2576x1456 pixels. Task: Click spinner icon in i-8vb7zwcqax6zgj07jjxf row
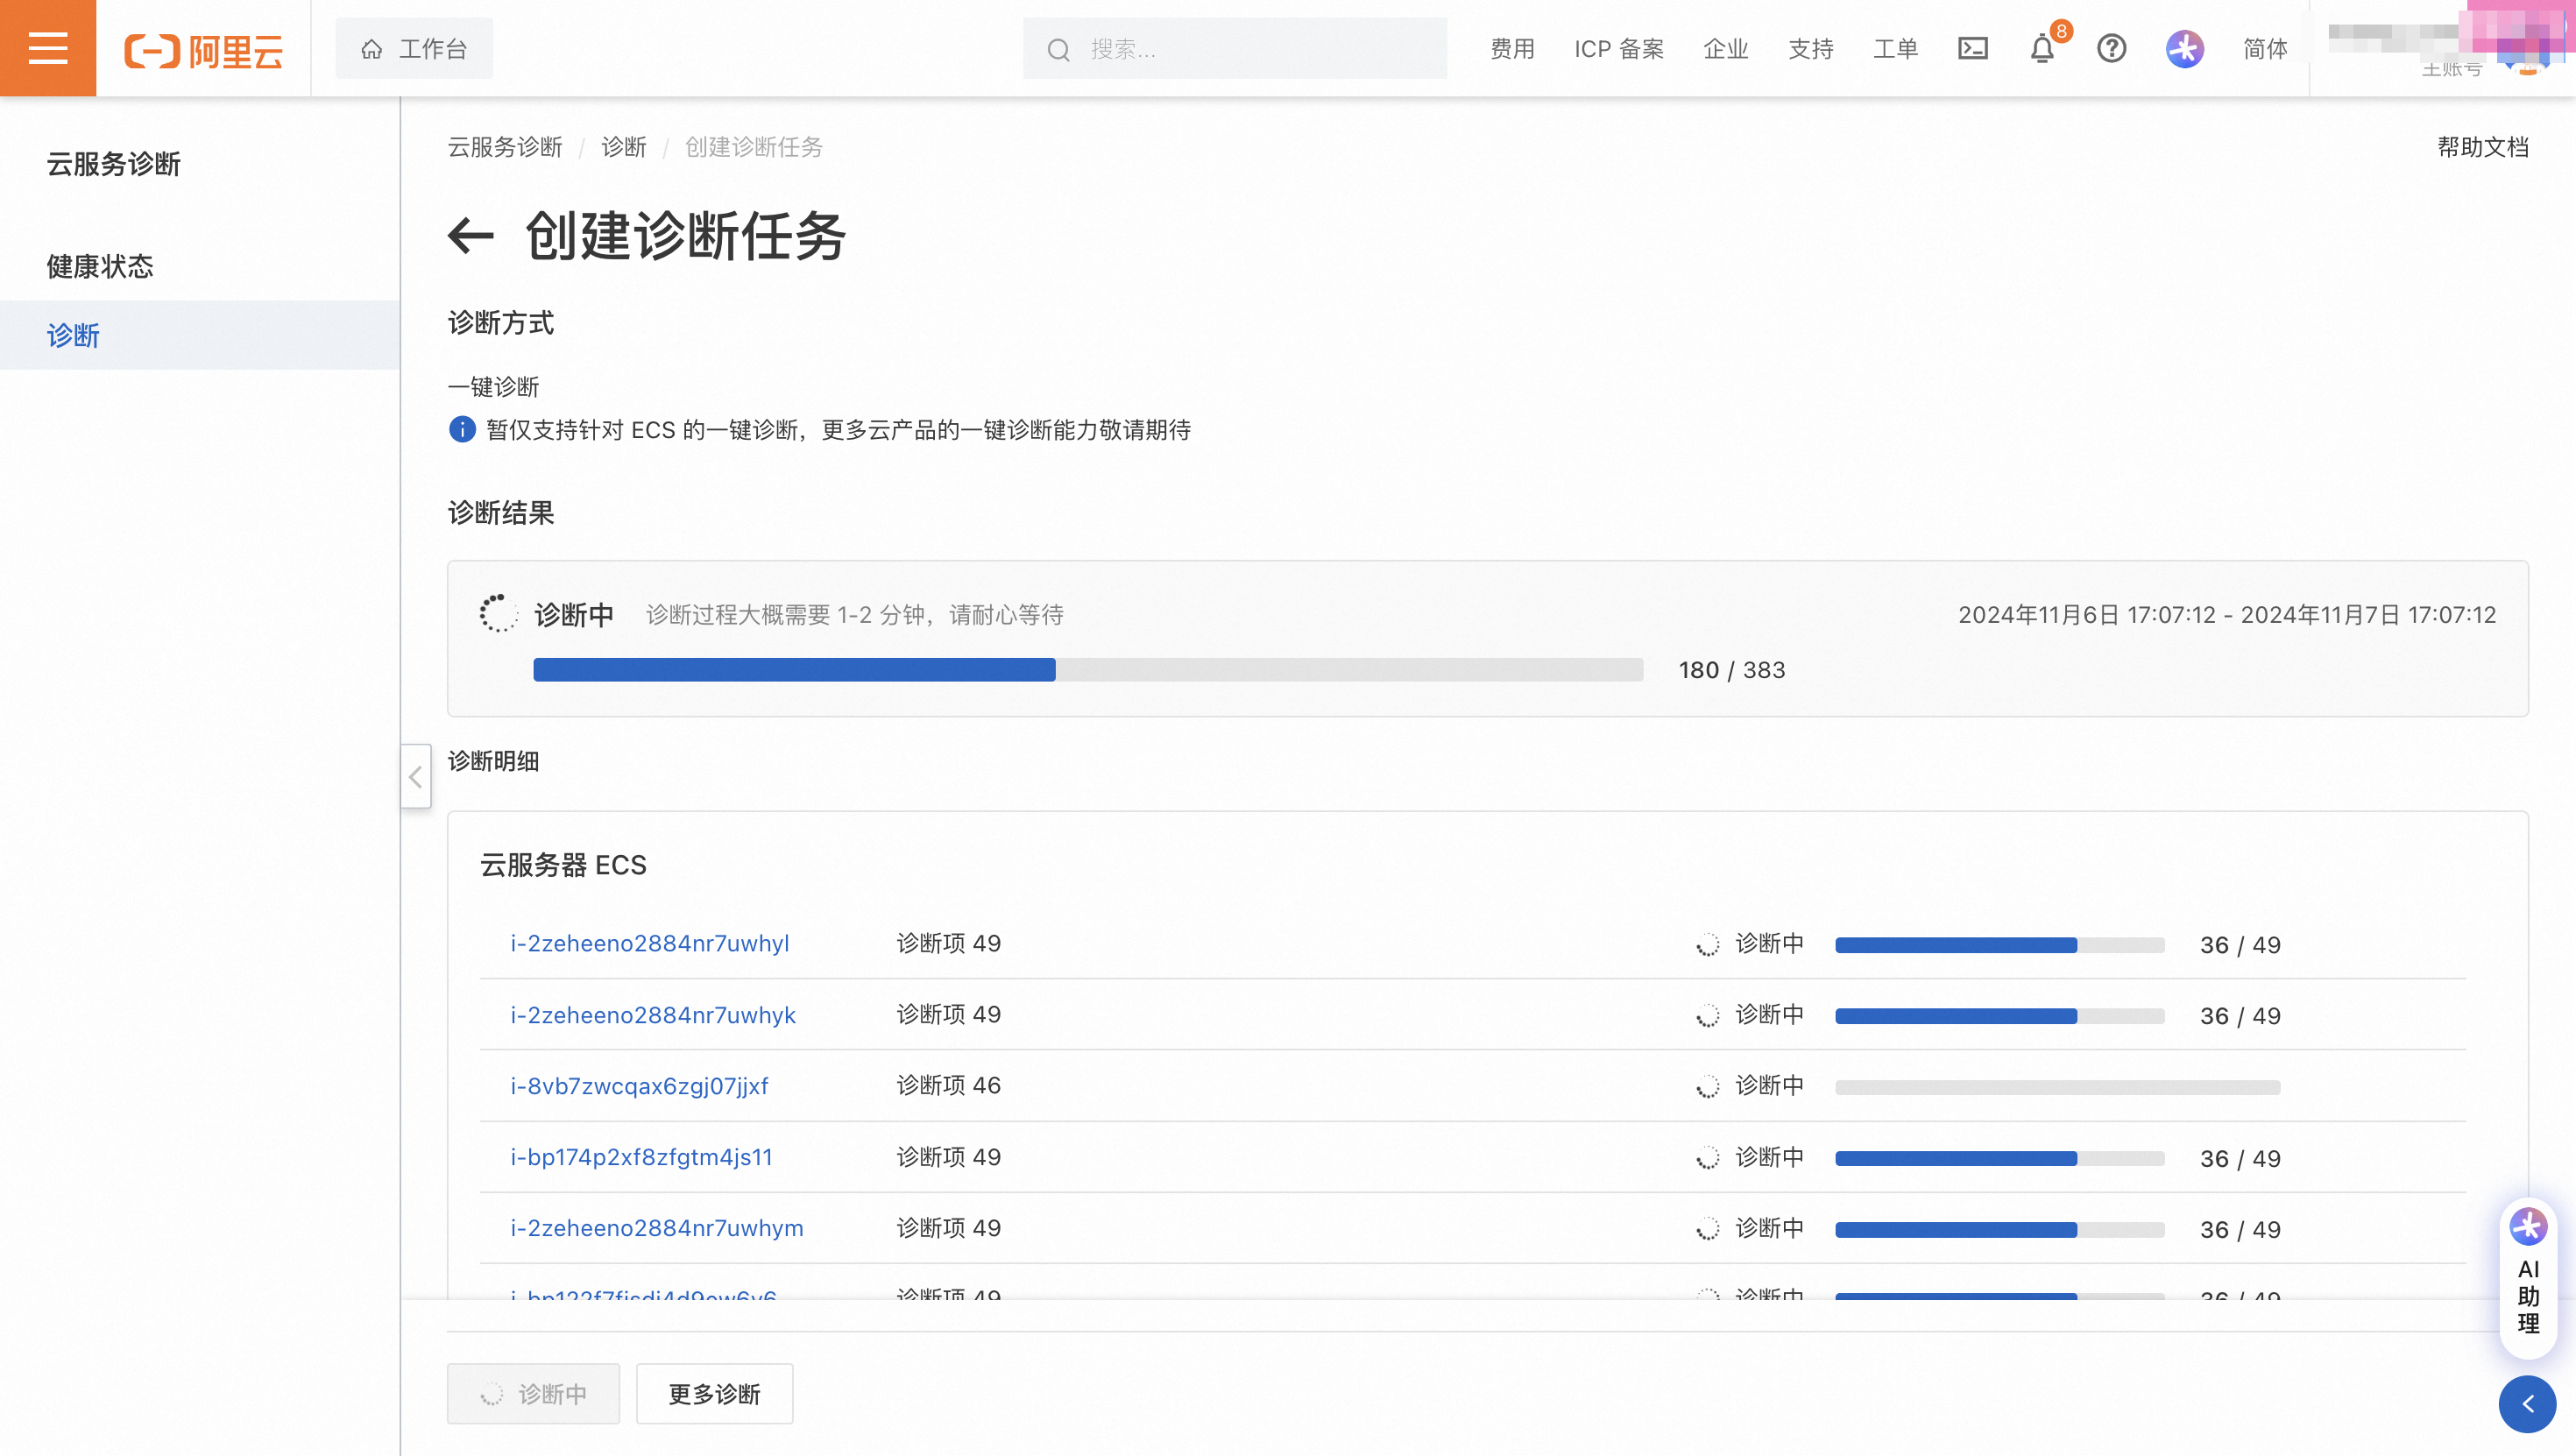click(1708, 1087)
